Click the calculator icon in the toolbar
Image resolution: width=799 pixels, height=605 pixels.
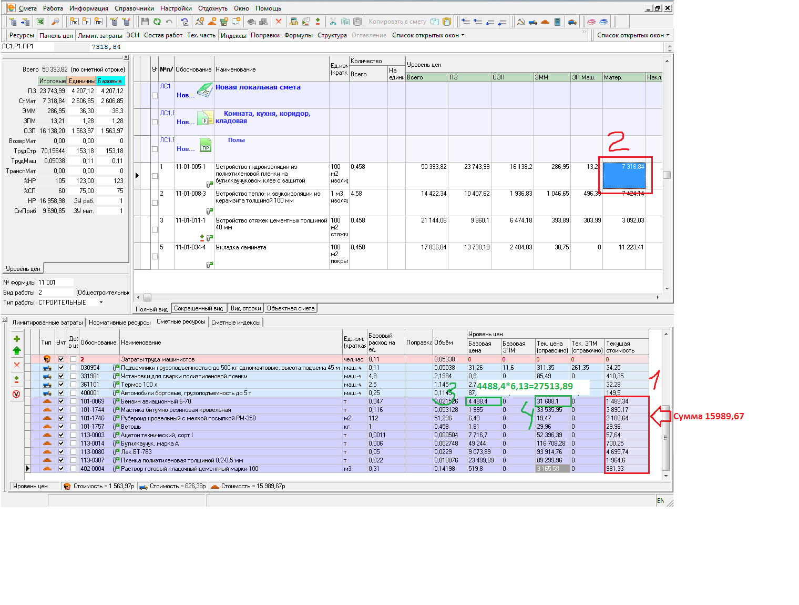point(557,22)
